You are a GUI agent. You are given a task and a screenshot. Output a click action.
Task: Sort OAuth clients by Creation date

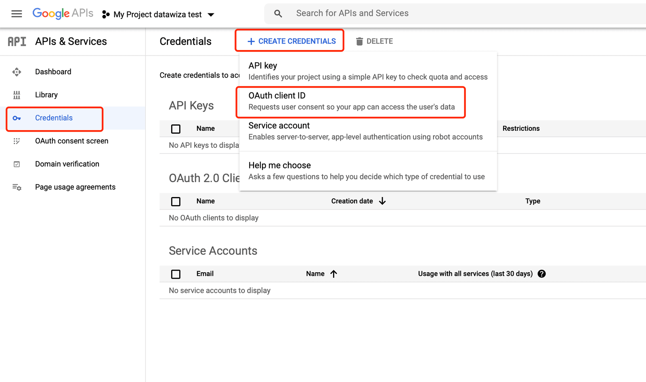tap(352, 201)
